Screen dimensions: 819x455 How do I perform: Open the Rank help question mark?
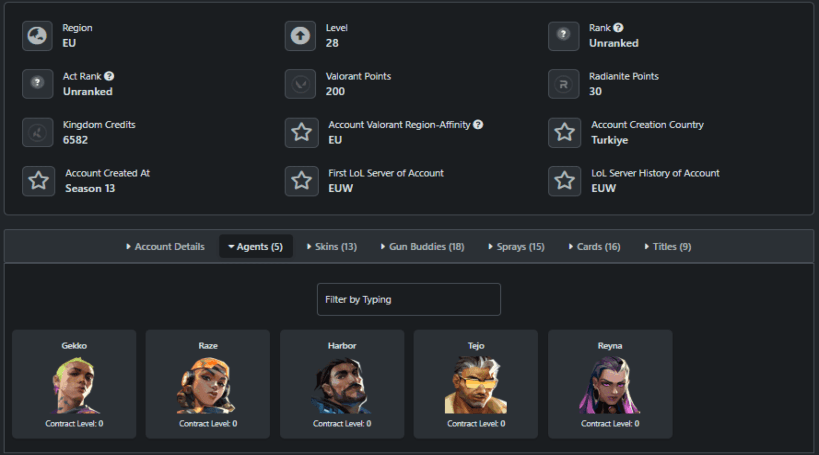click(x=618, y=28)
